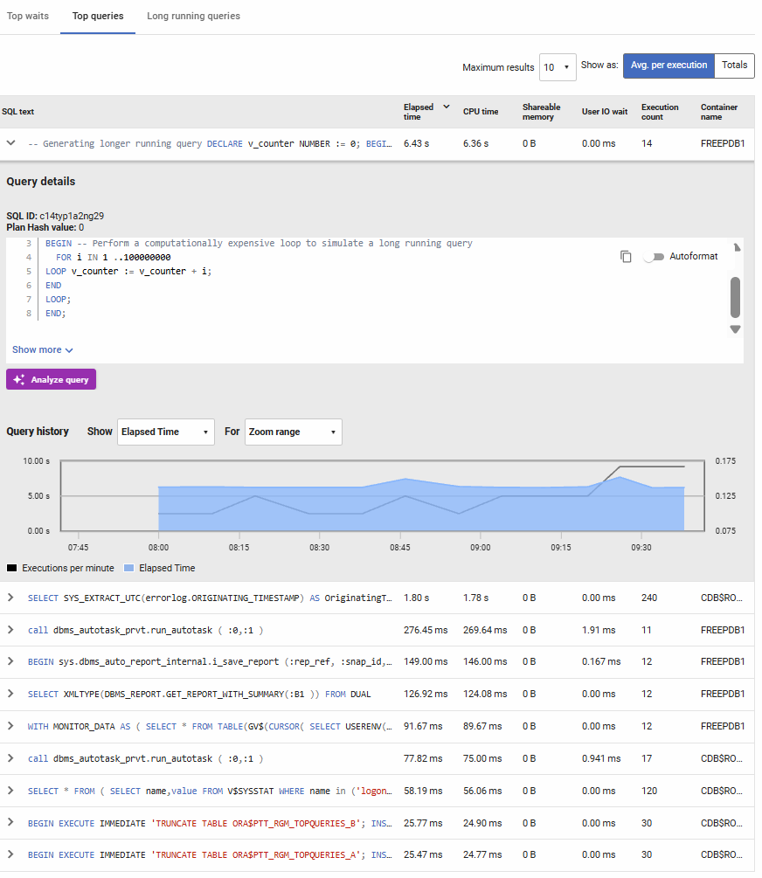Click the scroll down arrow in code box

(x=735, y=329)
